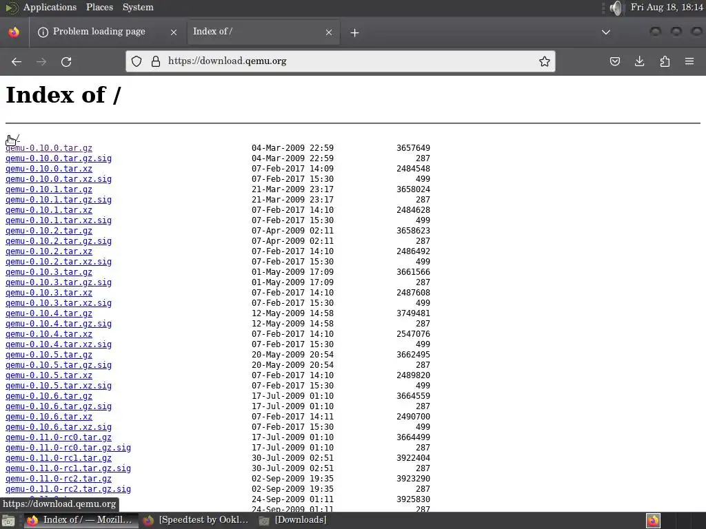The height and width of the screenshot is (529, 706).
Task: Open Save to Pocket
Action: click(614, 61)
